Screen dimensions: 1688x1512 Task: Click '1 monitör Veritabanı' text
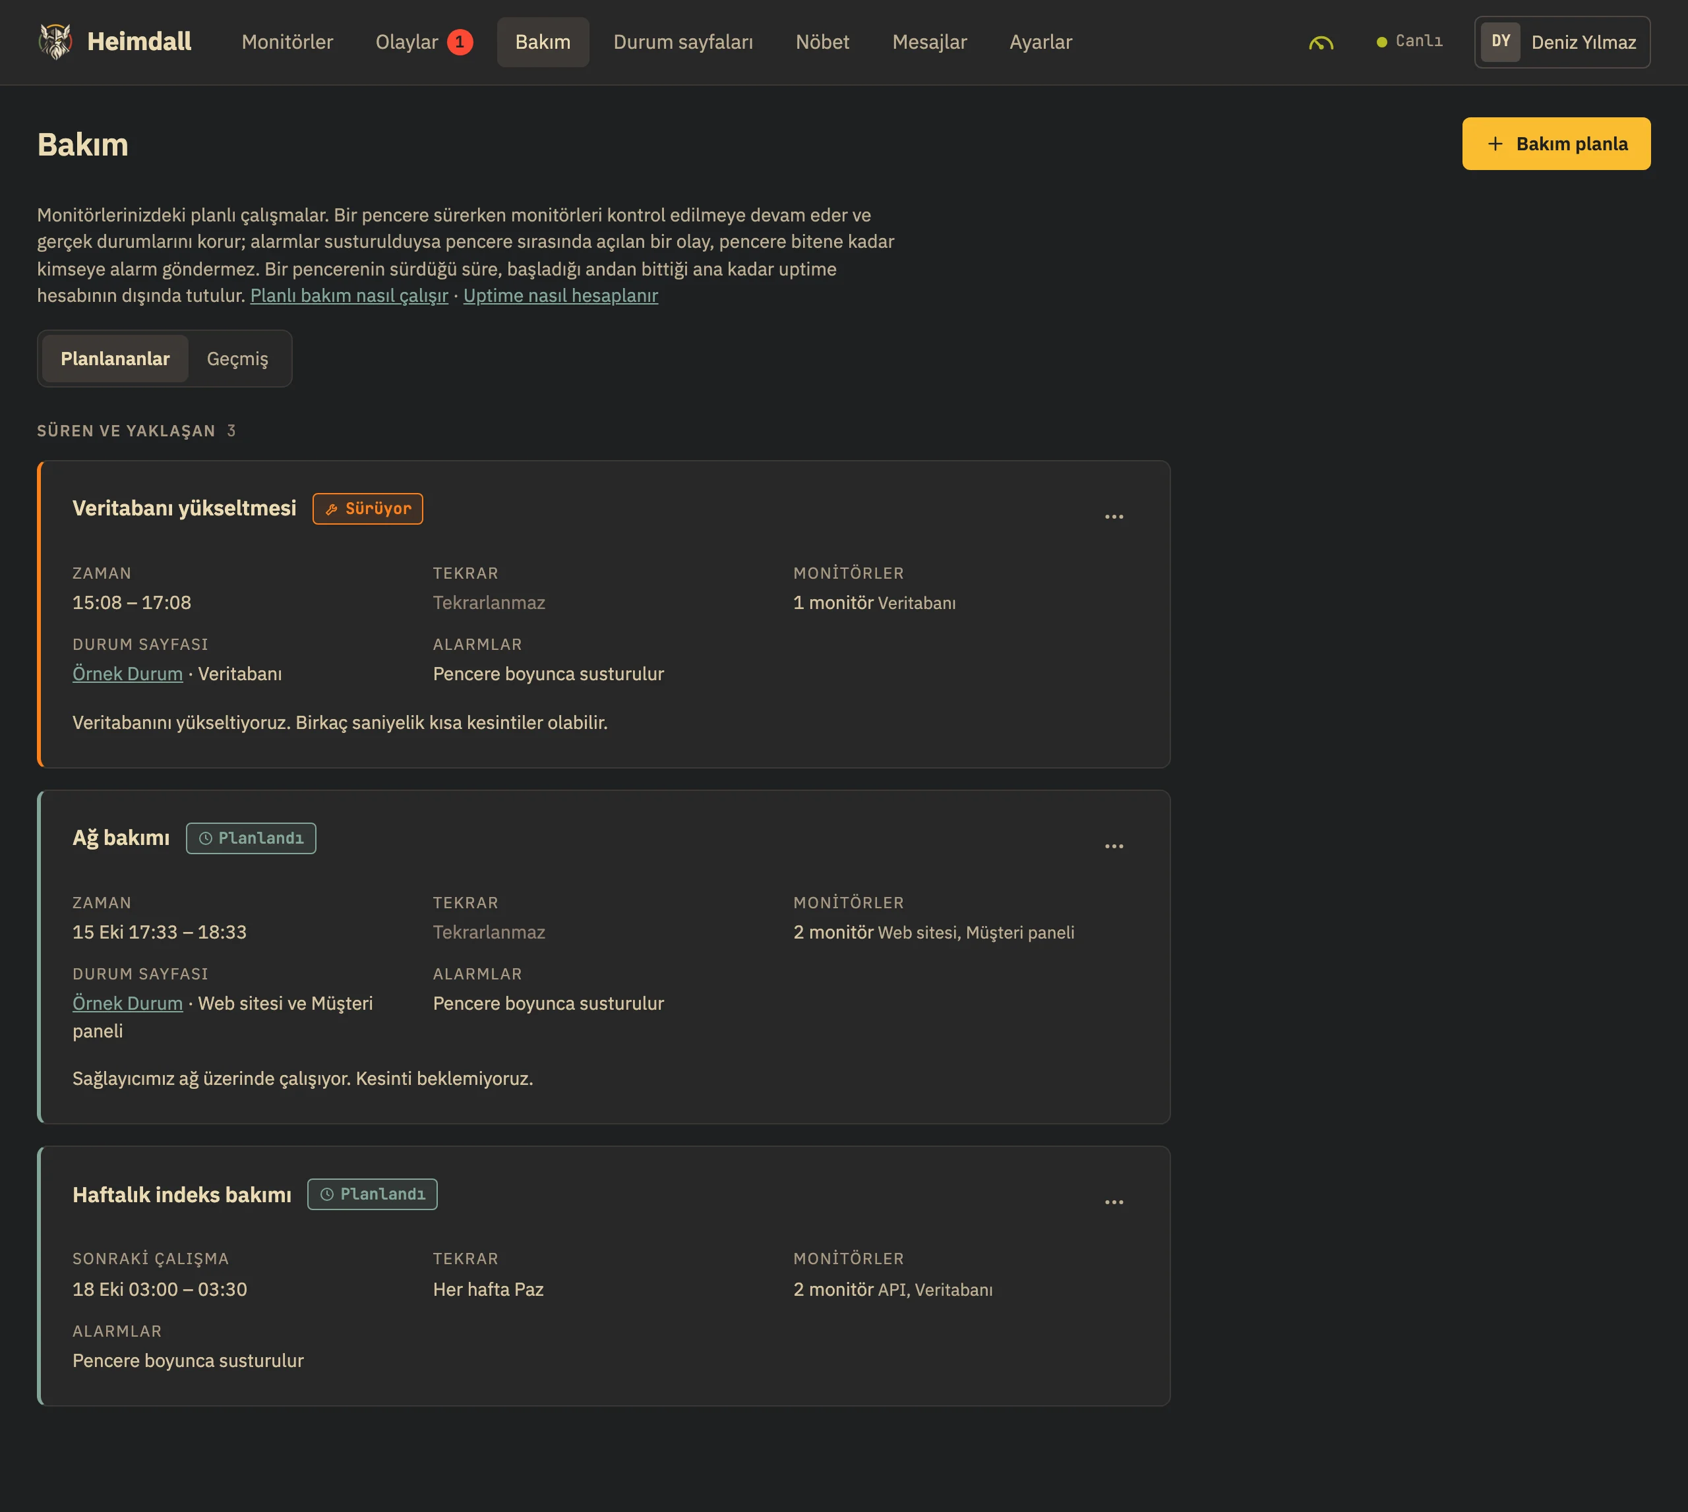tap(874, 602)
